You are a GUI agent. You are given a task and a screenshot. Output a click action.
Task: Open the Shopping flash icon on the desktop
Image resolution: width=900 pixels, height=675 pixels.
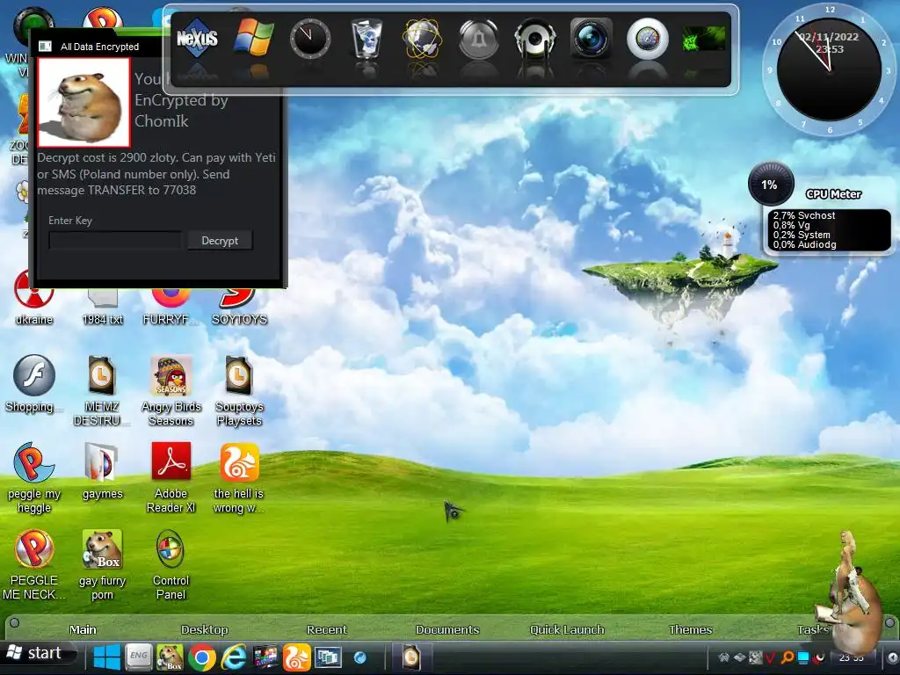click(34, 384)
